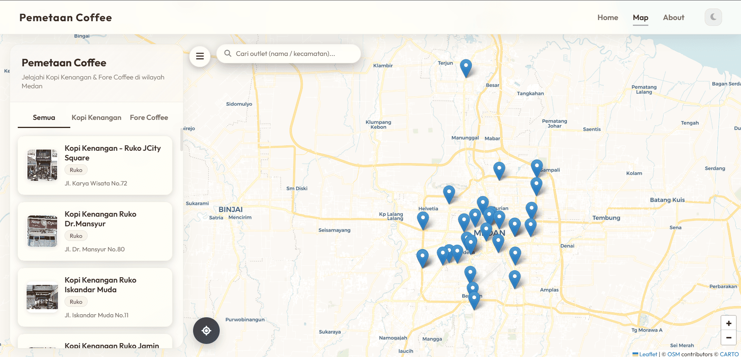Switch to the Kopi Kenangan tab

tap(97, 118)
